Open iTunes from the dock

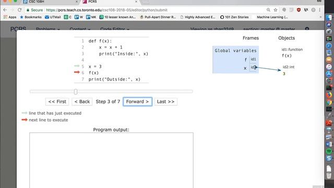[x=329, y=67]
